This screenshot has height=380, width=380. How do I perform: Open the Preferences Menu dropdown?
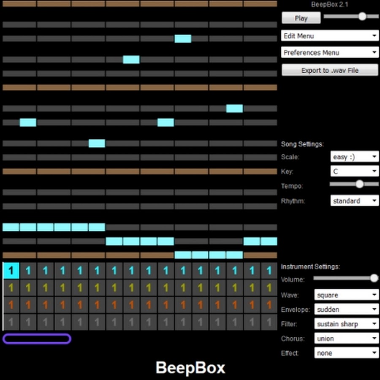pos(330,52)
